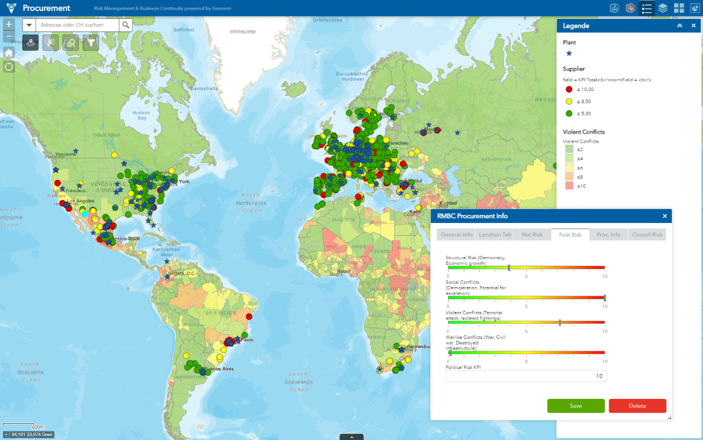The height and width of the screenshot is (440, 703).
Task: Click the my-location crosshair button
Action: click(x=9, y=67)
